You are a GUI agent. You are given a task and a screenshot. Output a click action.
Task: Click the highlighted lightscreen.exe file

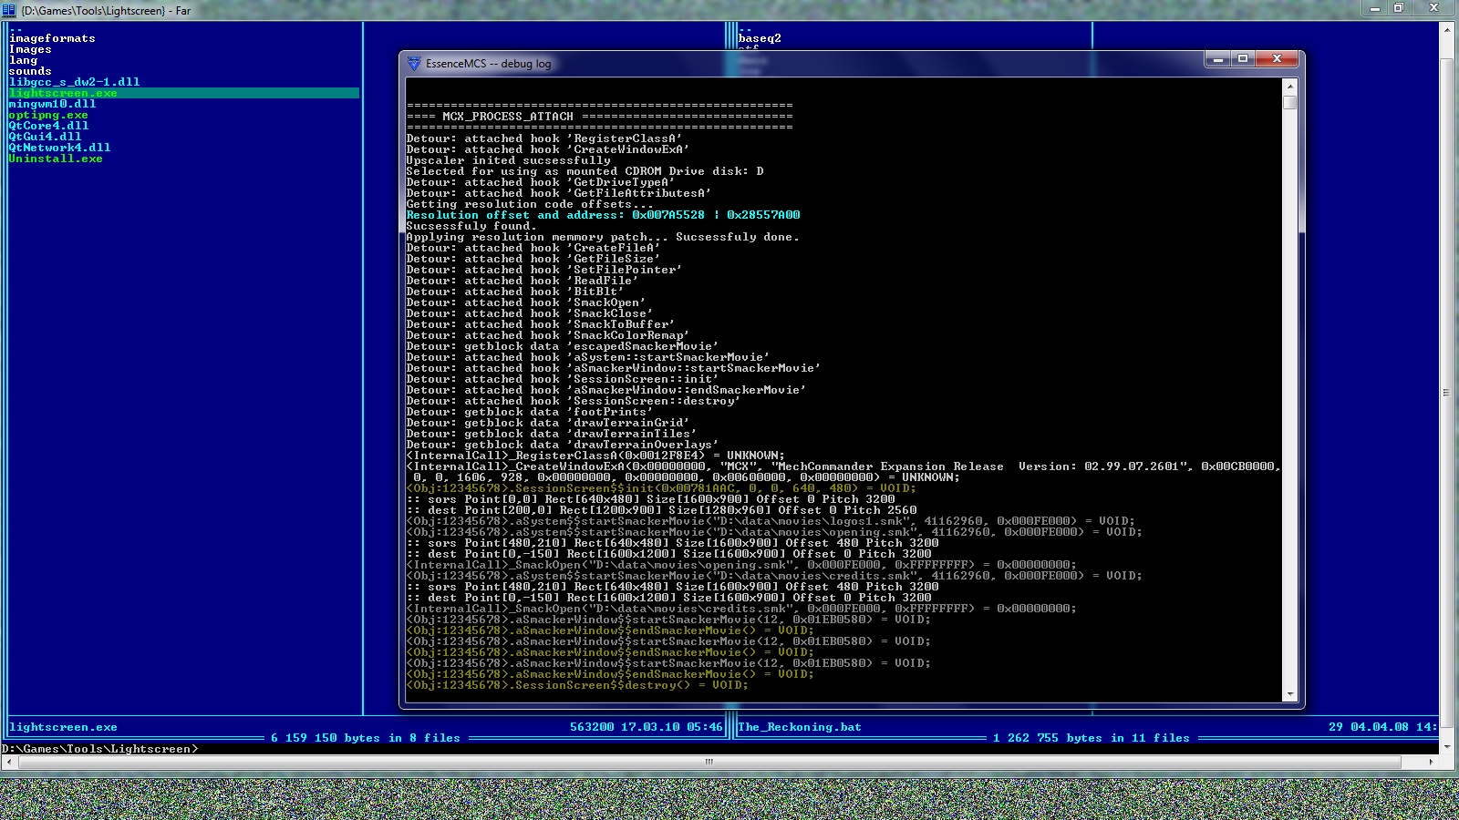point(63,93)
